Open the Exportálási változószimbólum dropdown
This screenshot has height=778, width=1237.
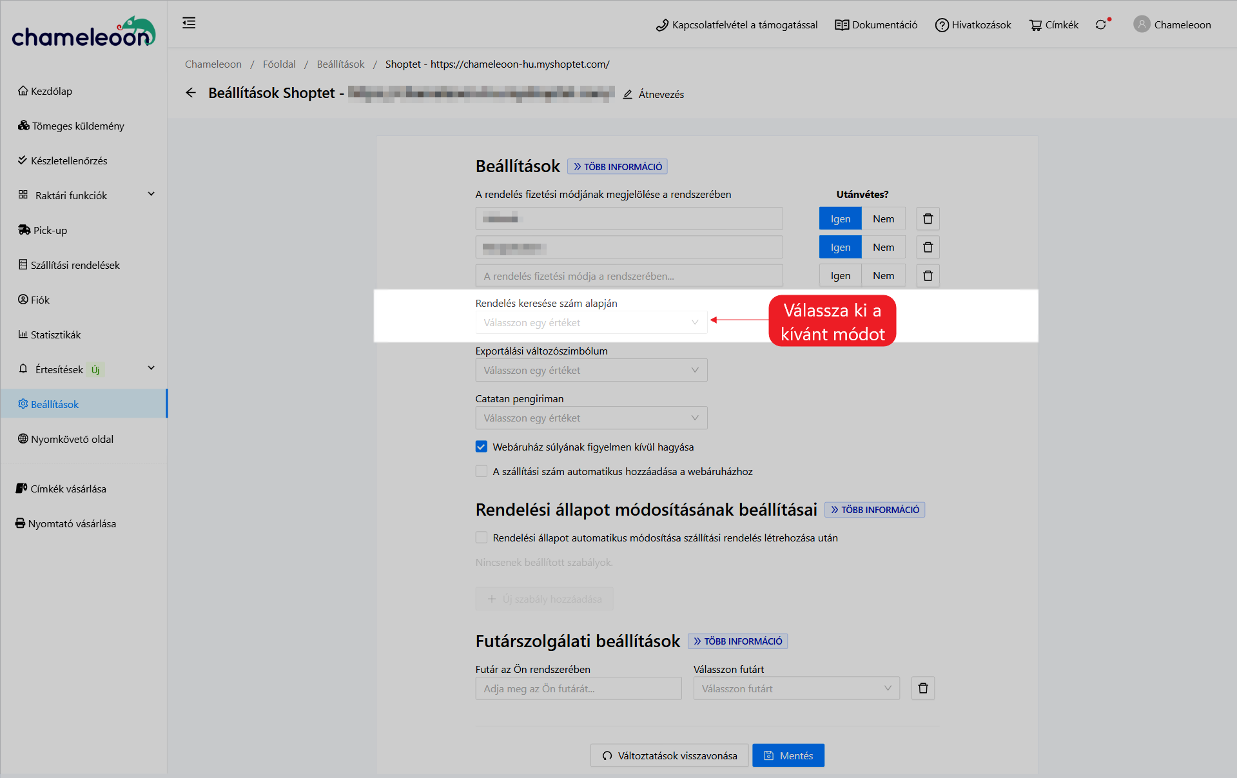click(590, 371)
